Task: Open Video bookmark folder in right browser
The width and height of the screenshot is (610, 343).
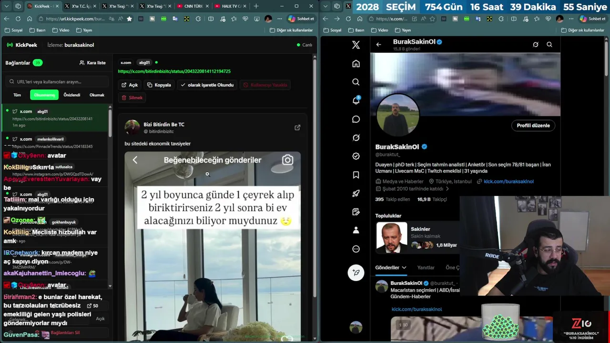Action: 379,30
